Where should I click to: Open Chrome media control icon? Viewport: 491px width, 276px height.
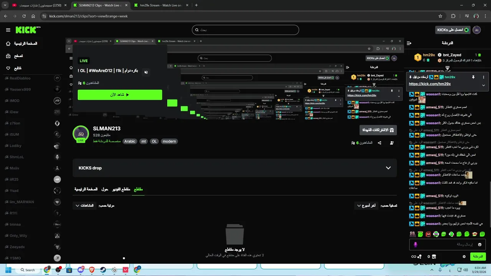(466, 16)
